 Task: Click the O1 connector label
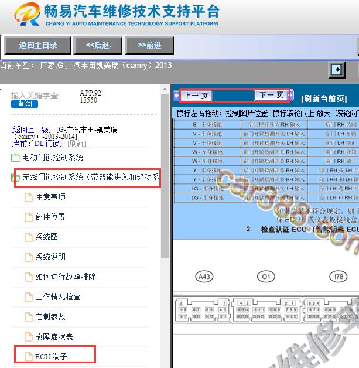pos(266,277)
